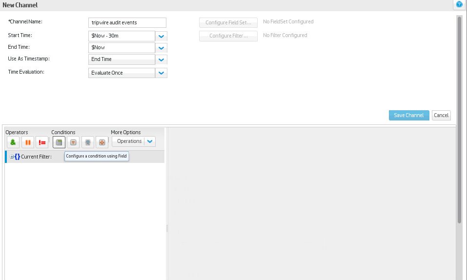The width and height of the screenshot is (467, 280).
Task: Click the Channel Name input field
Action: pyautogui.click(x=128, y=23)
